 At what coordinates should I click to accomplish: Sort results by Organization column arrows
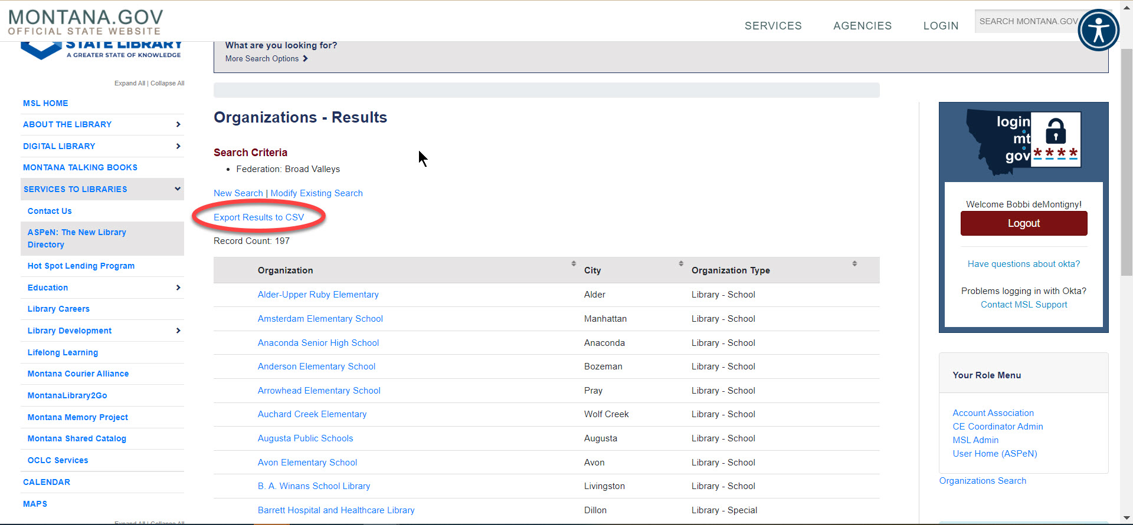click(x=574, y=263)
